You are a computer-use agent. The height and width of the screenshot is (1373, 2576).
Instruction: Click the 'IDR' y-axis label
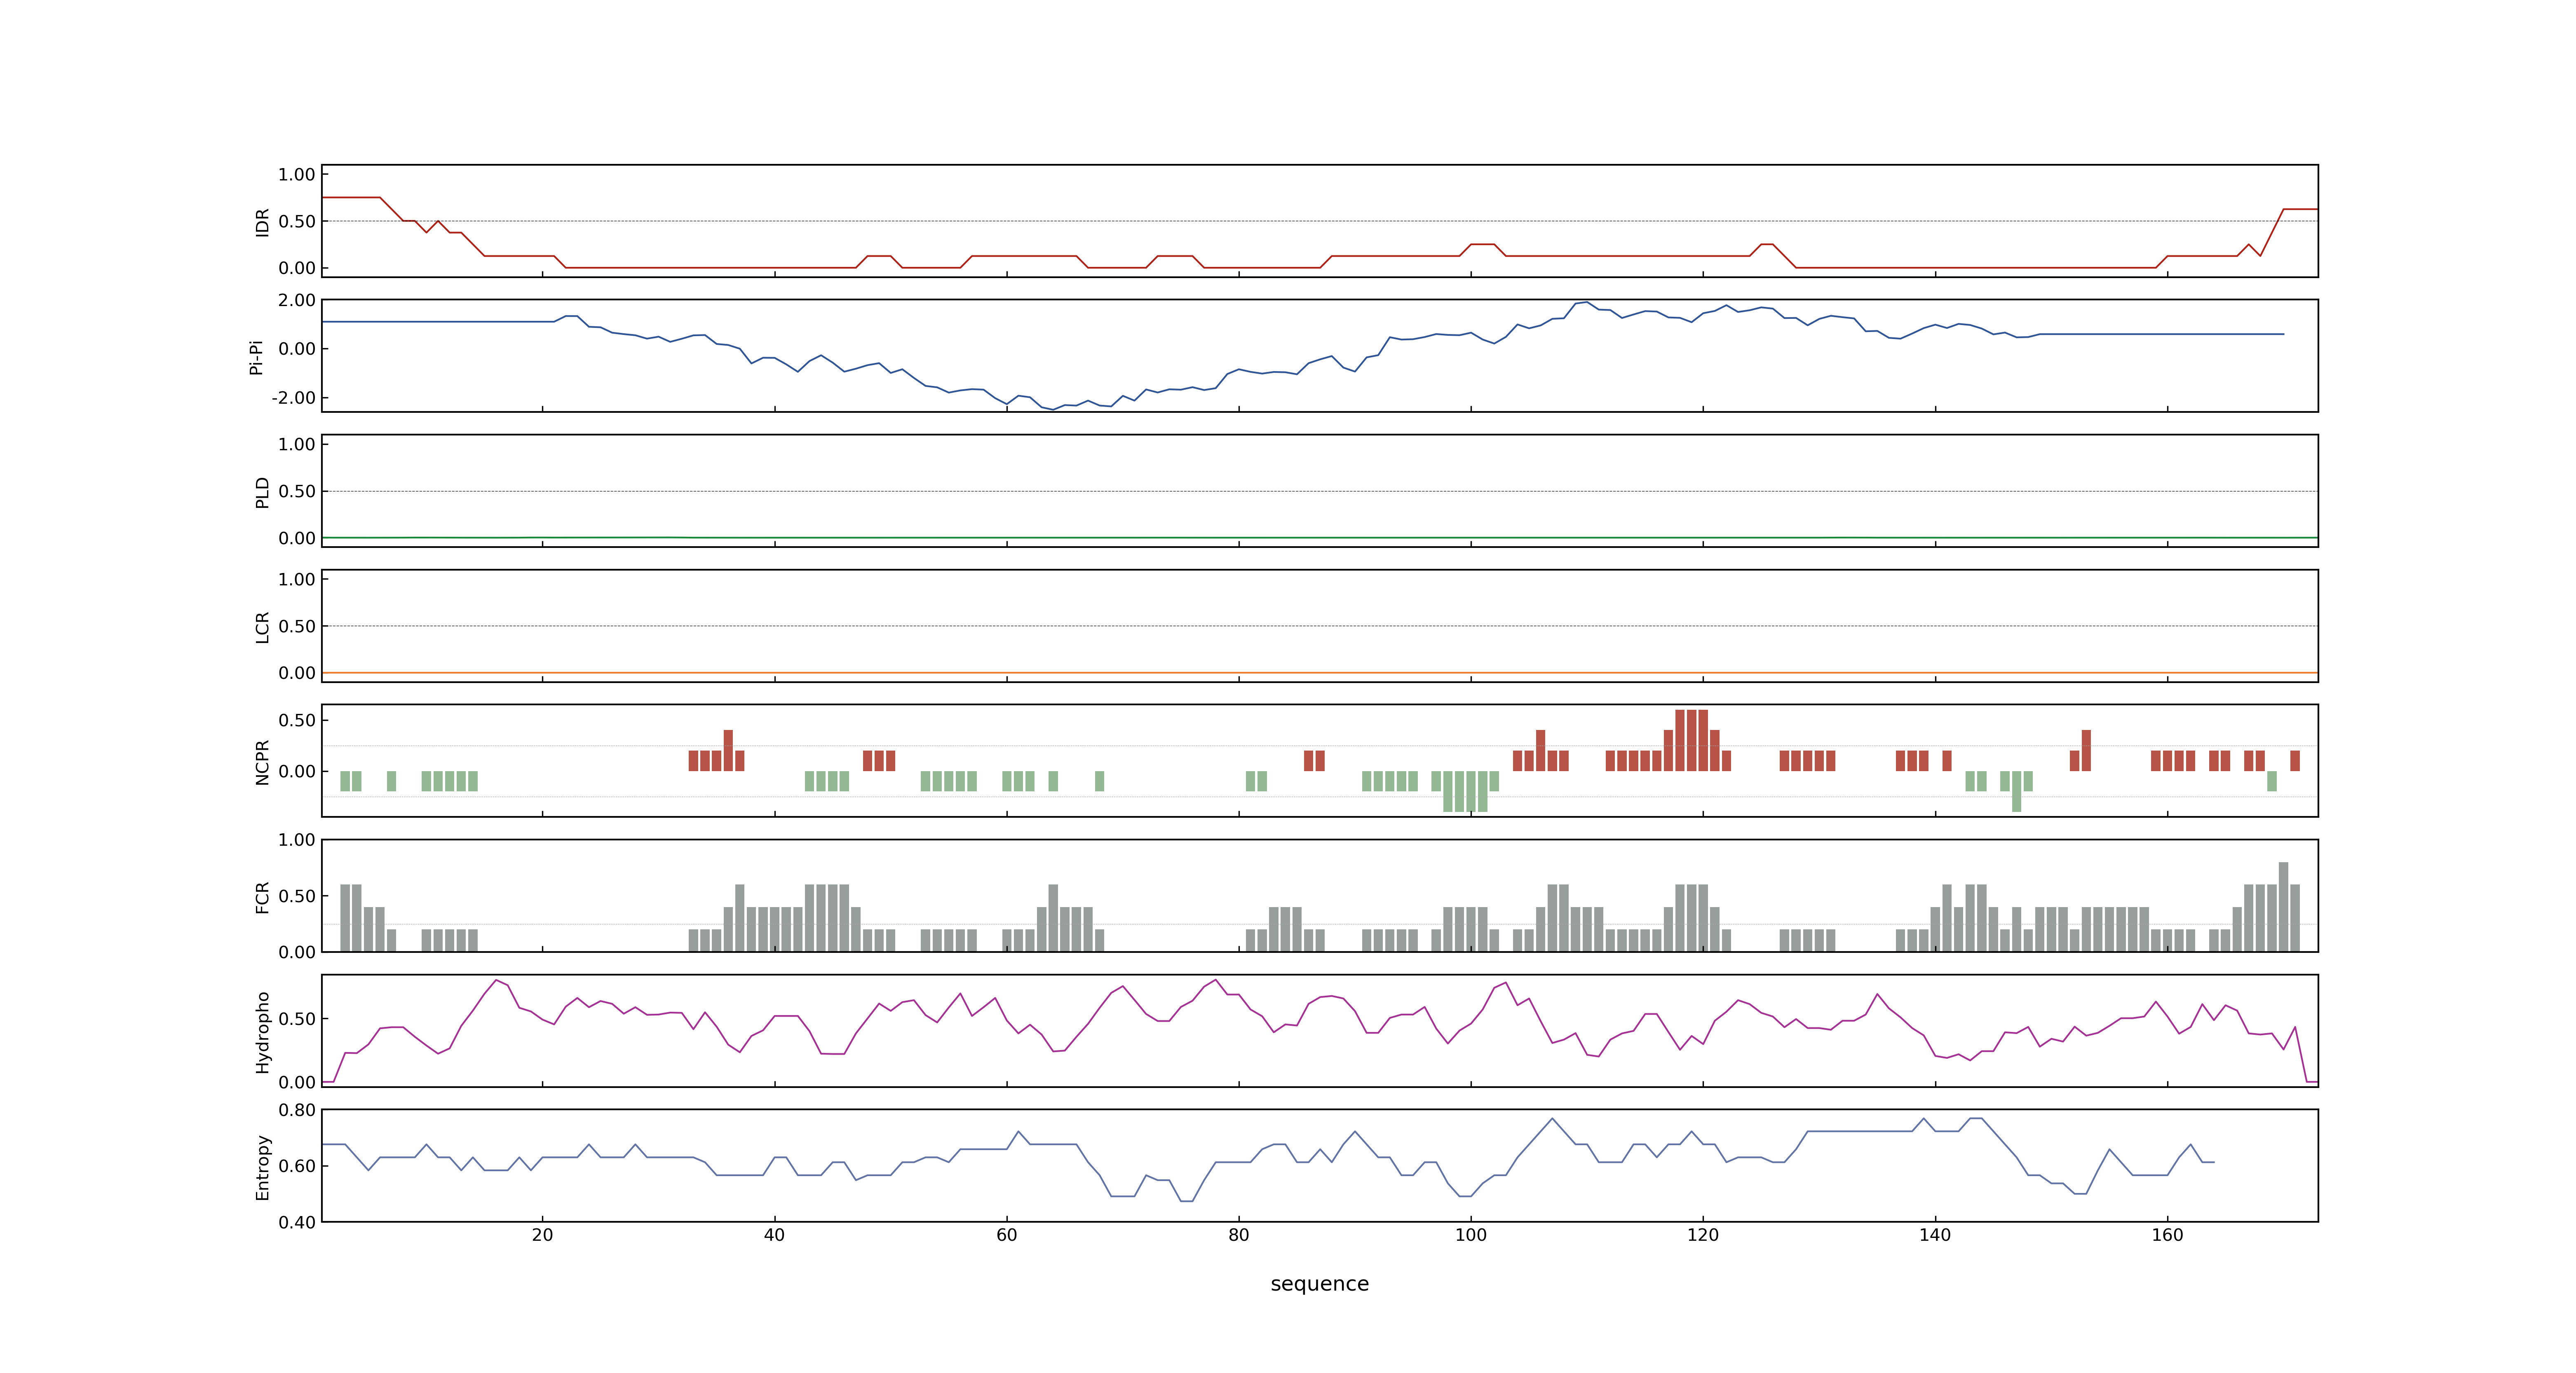pyautogui.click(x=262, y=222)
